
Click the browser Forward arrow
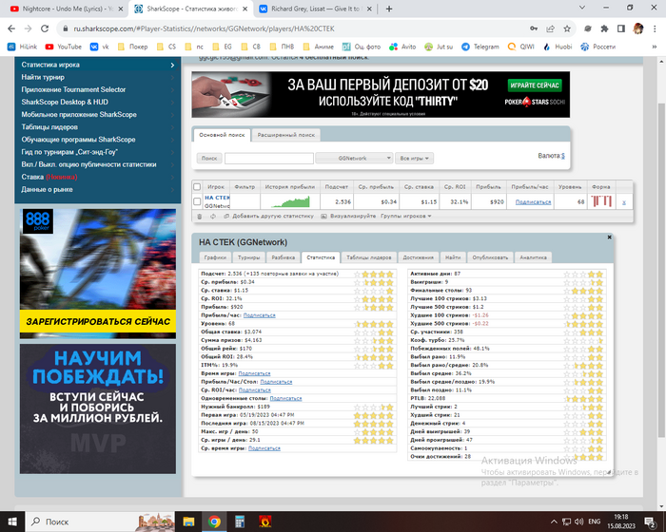pos(28,28)
